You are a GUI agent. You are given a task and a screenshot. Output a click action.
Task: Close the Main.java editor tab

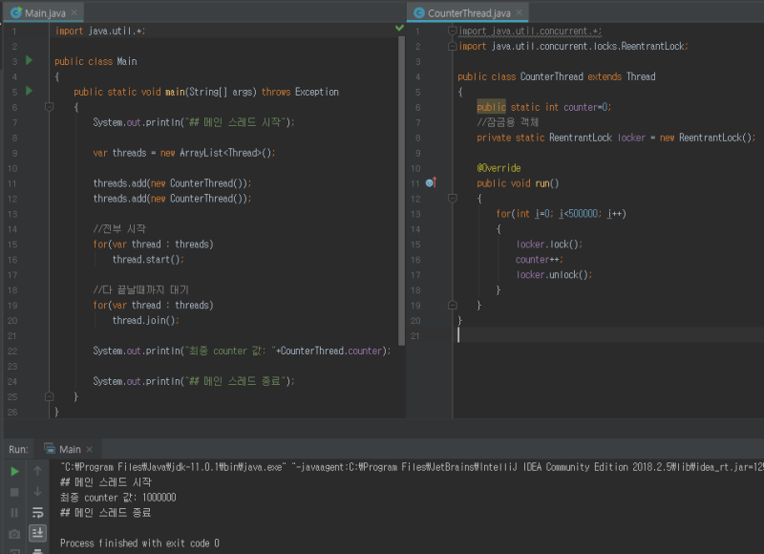pos(75,12)
